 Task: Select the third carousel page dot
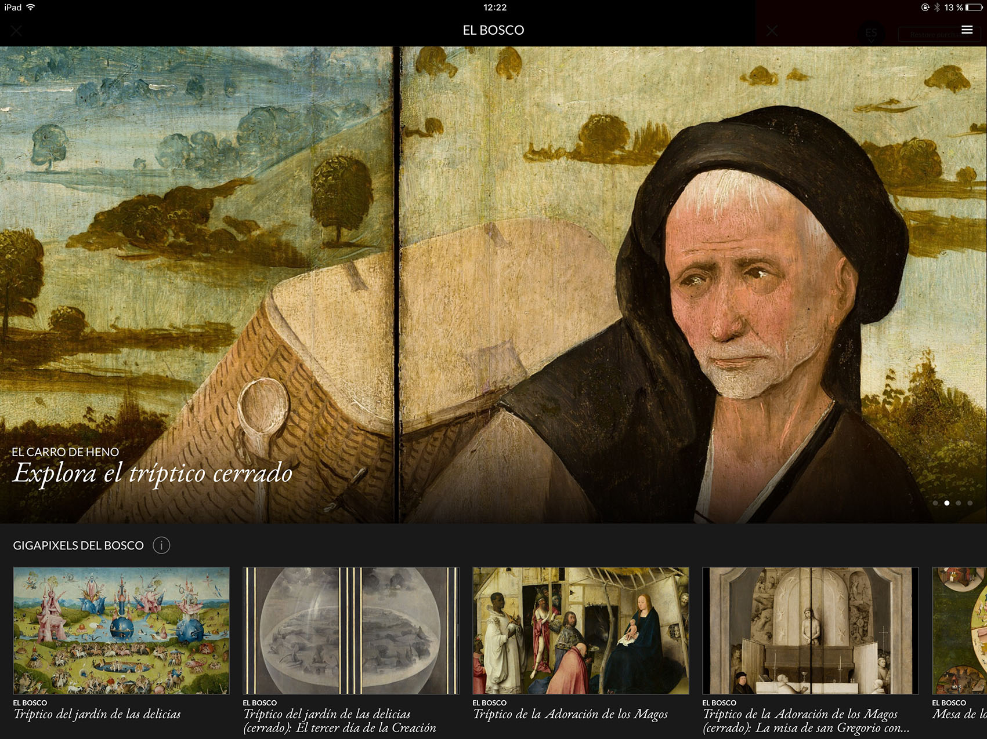[x=959, y=503]
